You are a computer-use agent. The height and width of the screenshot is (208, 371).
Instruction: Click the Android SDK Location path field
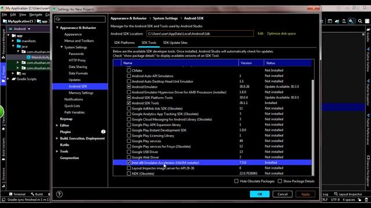(x=200, y=34)
